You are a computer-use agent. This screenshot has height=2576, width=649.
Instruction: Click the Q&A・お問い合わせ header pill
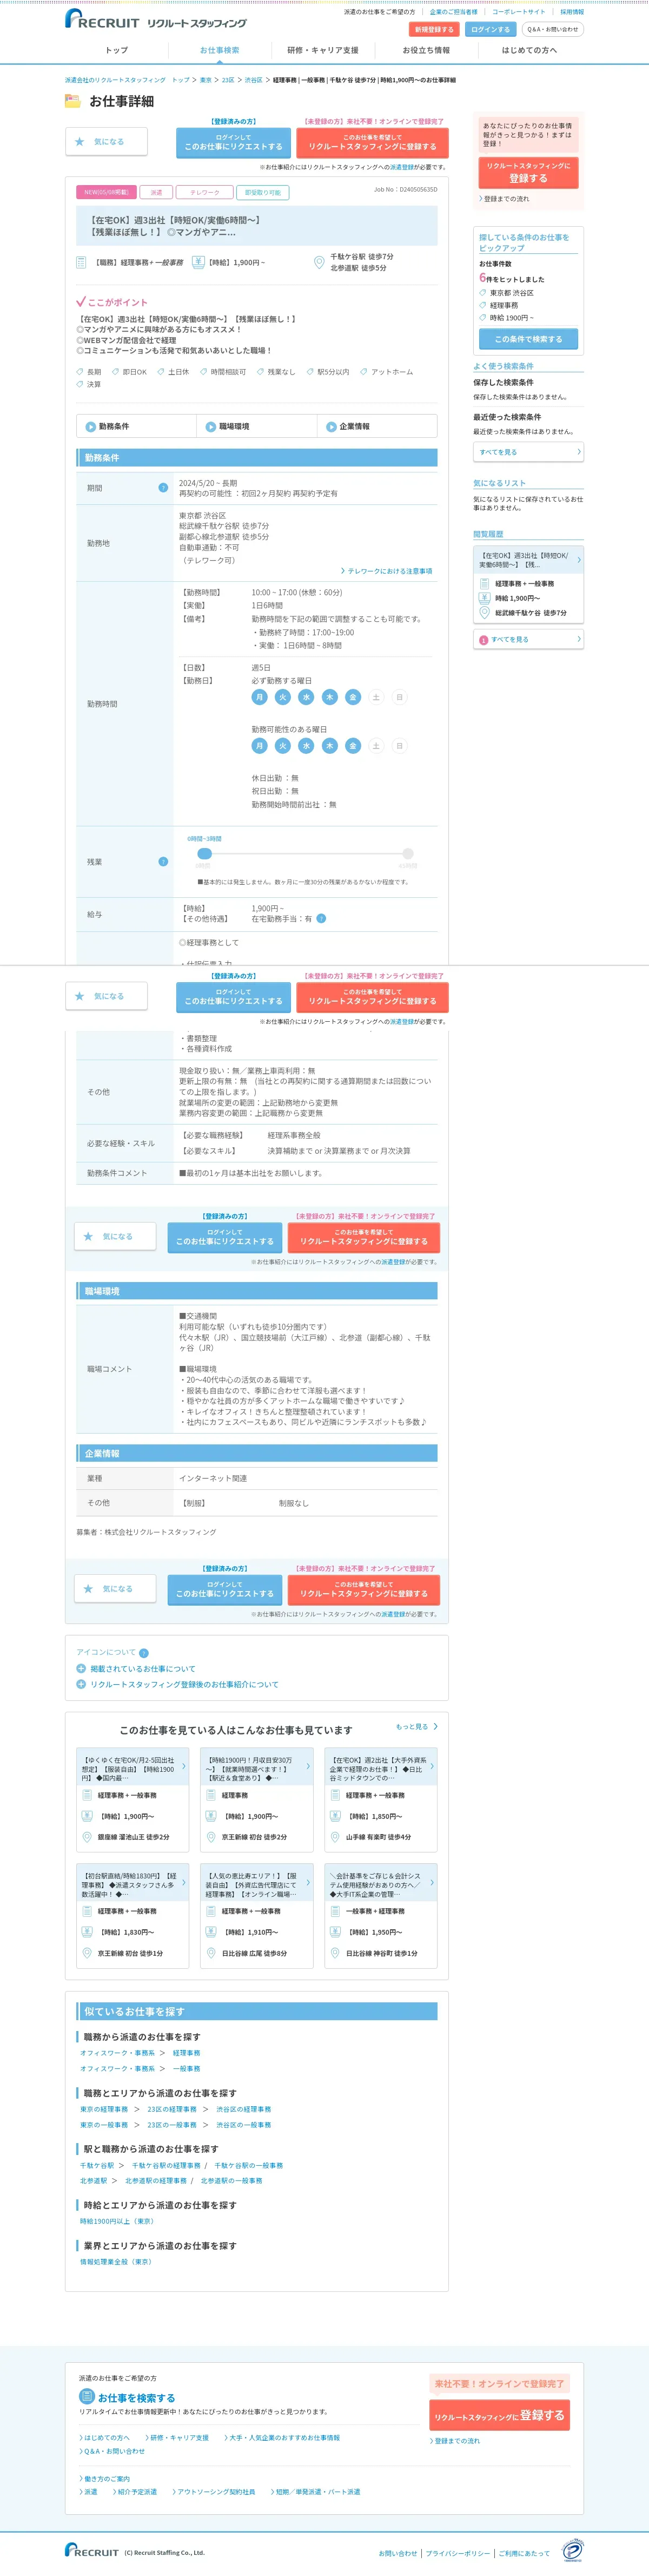click(552, 29)
